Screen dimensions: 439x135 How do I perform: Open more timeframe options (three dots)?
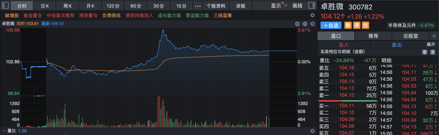(x=198, y=6)
